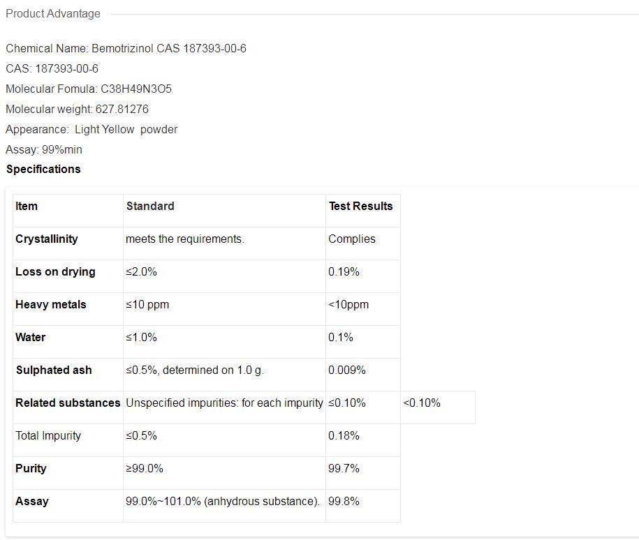Click the Test Results column header

[x=360, y=207]
